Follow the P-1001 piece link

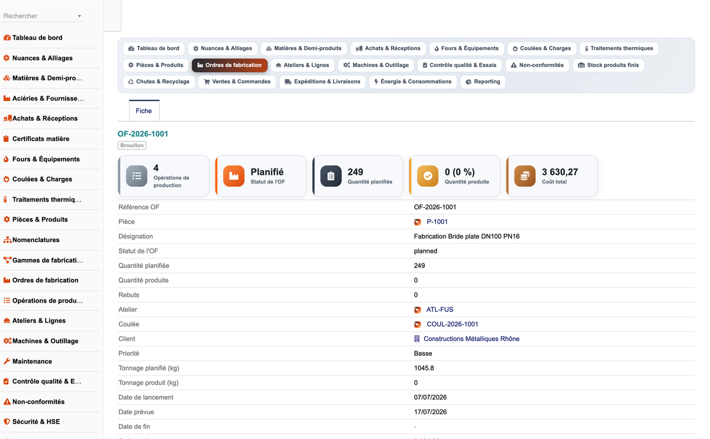[x=437, y=222]
